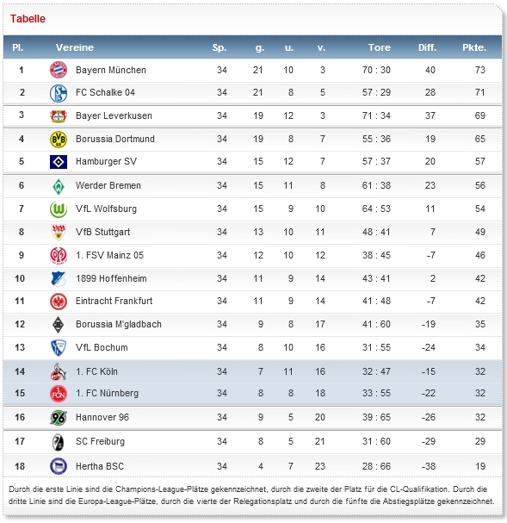Click the FC Schalke 04 logo
The height and width of the screenshot is (523, 507).
(x=59, y=93)
